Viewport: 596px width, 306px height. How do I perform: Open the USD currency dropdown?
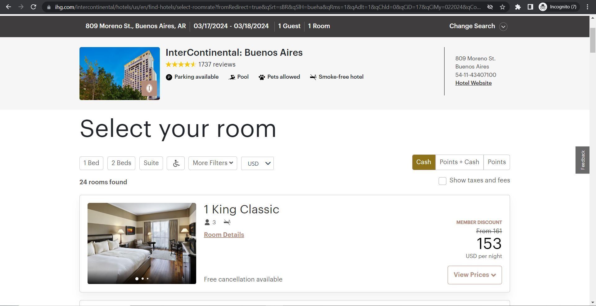tap(257, 164)
